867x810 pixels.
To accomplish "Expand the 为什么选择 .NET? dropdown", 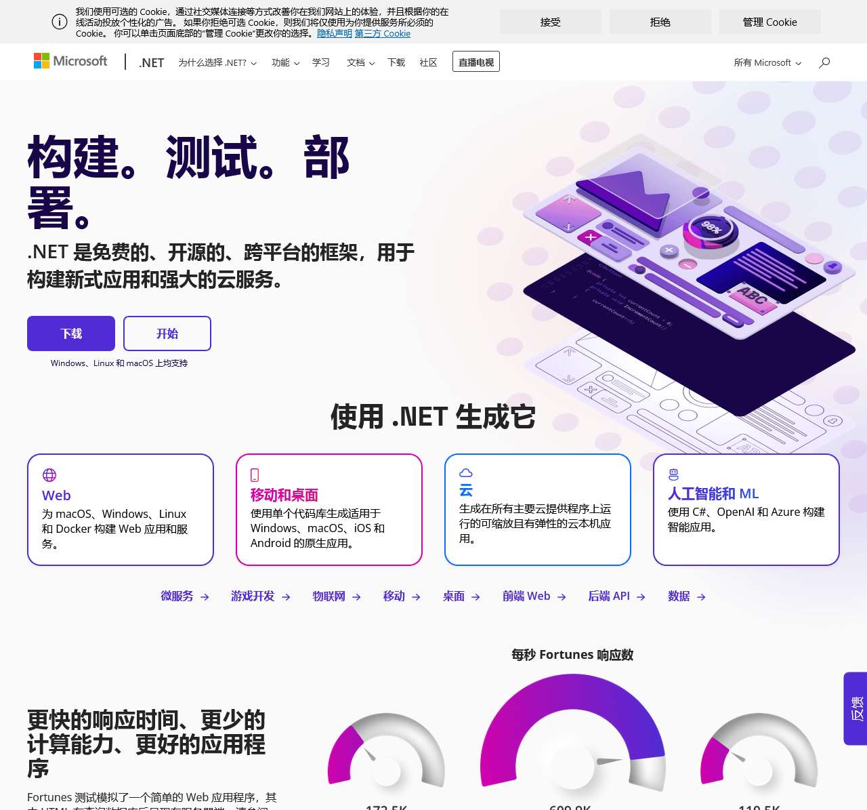I will point(217,62).
